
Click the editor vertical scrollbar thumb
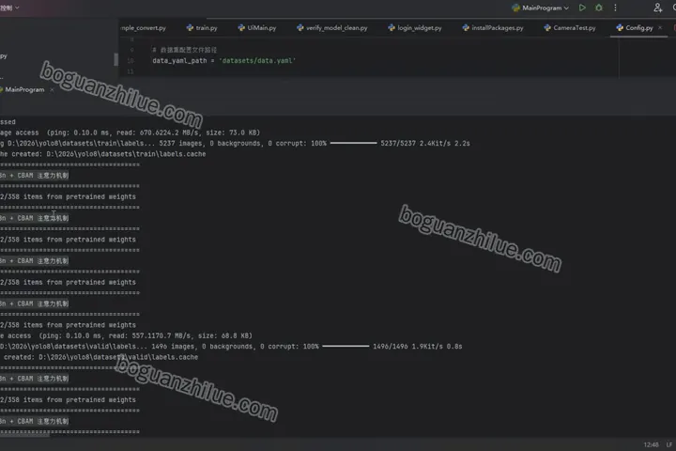click(x=115, y=59)
